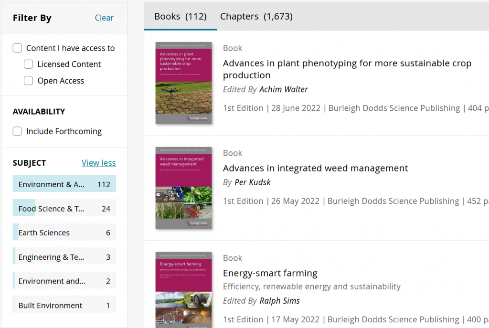Open plant phenotyping book cover thumbnail
The image size is (489, 328).
184,83
